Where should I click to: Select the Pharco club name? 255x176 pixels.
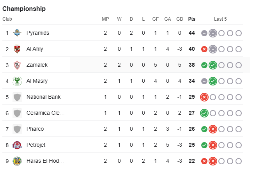tap(35, 129)
